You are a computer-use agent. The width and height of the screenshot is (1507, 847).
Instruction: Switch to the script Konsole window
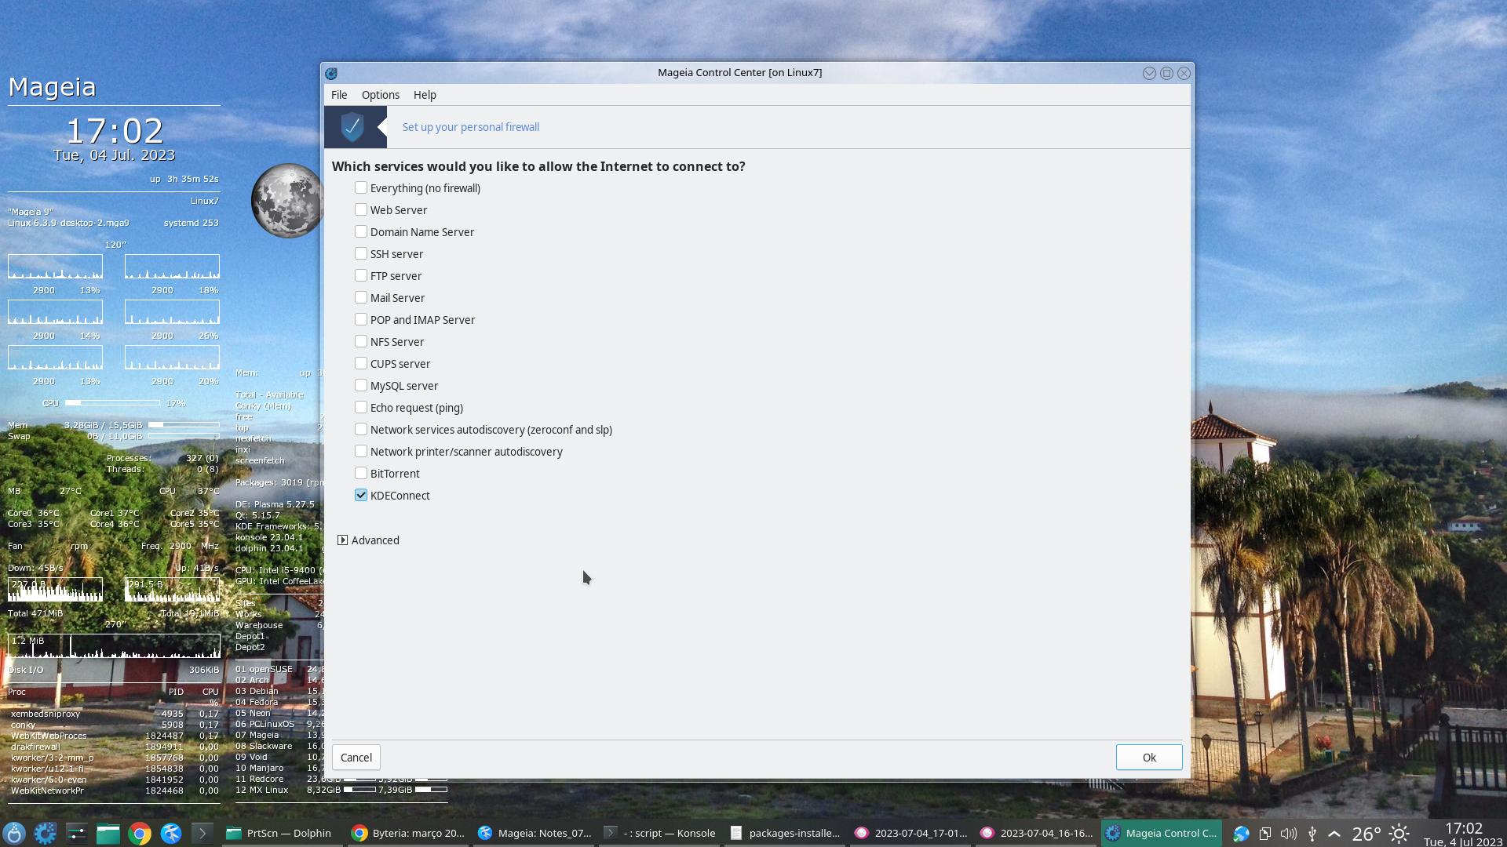659,833
